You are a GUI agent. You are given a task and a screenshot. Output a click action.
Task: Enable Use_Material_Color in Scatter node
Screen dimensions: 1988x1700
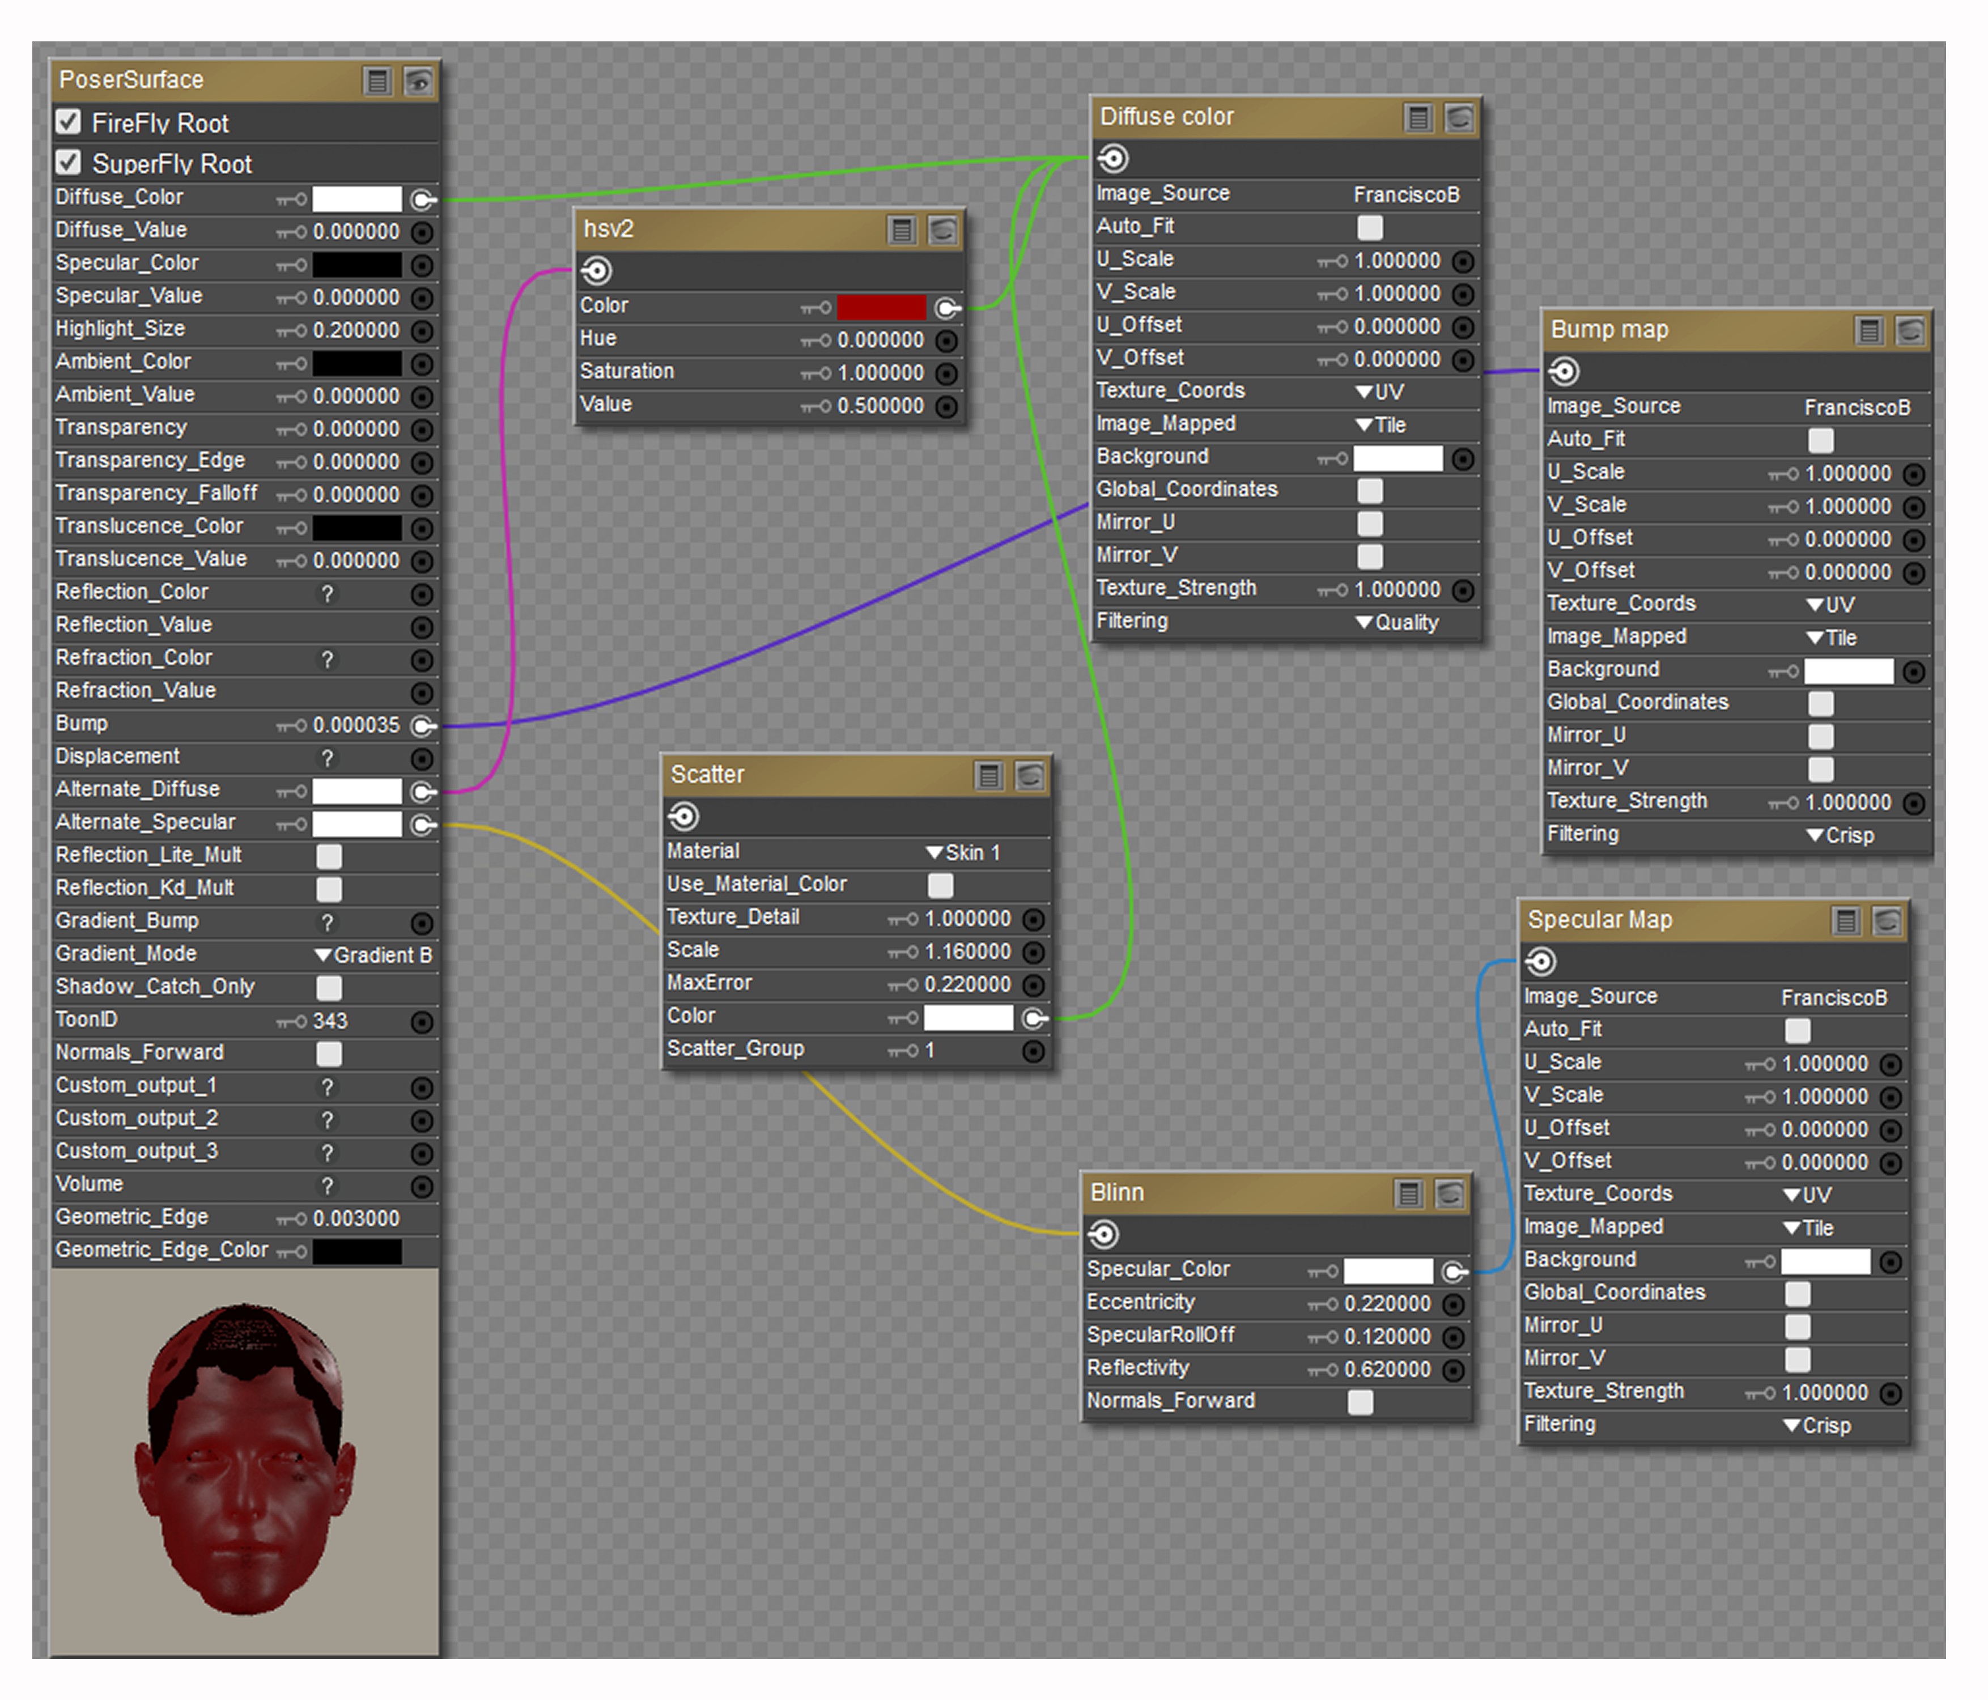[x=940, y=885]
